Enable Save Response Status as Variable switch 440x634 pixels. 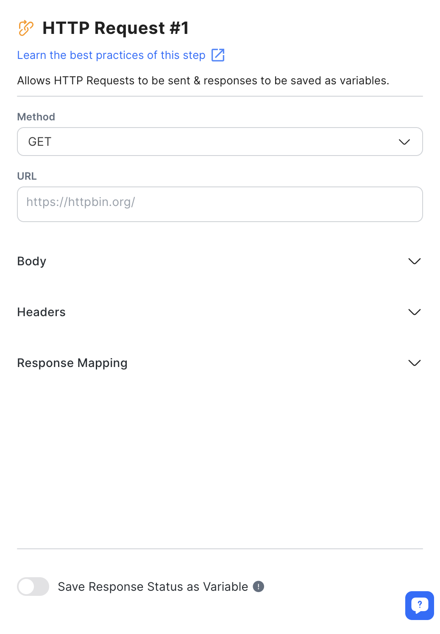pyautogui.click(x=33, y=587)
